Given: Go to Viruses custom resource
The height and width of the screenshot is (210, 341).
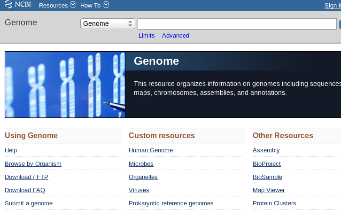Looking at the screenshot, I should 139,190.
